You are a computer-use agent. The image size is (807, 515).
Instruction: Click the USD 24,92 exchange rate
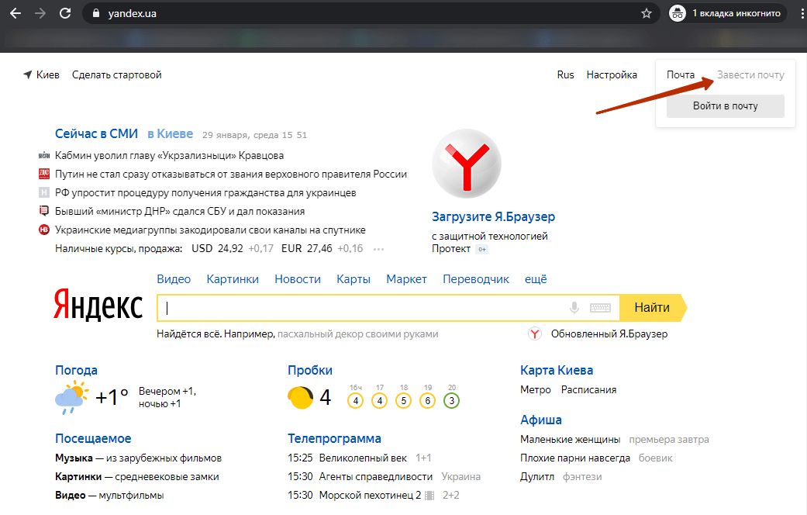click(217, 248)
